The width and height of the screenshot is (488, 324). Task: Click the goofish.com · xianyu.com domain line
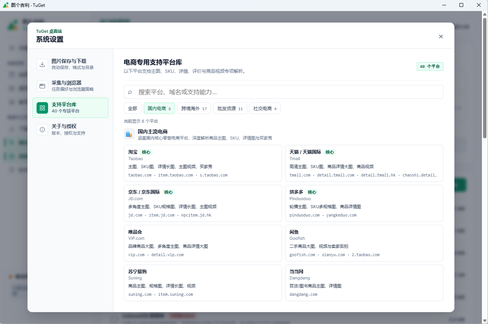click(334, 255)
